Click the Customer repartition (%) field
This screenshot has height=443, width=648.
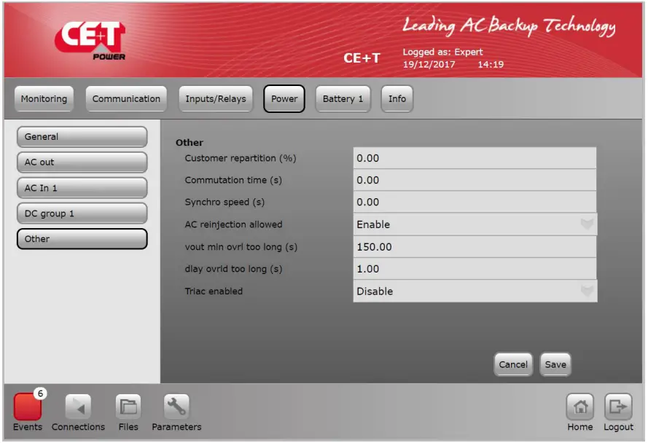[x=475, y=158]
